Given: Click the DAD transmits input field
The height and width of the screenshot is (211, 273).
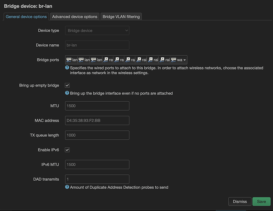Looking at the screenshot, I should (x=97, y=179).
